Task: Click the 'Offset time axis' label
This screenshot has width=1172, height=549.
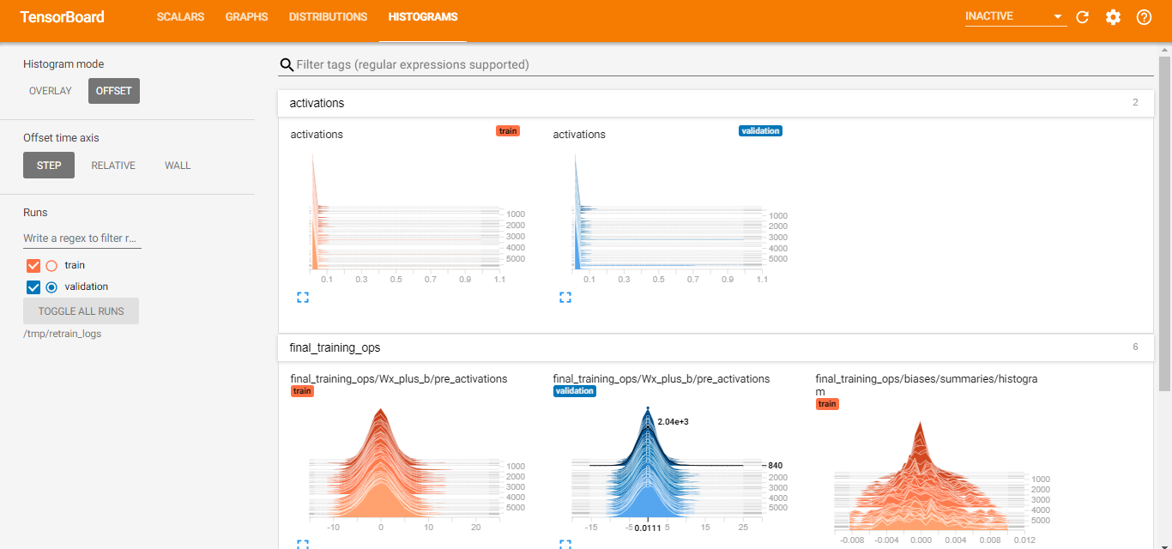Action: coord(62,138)
